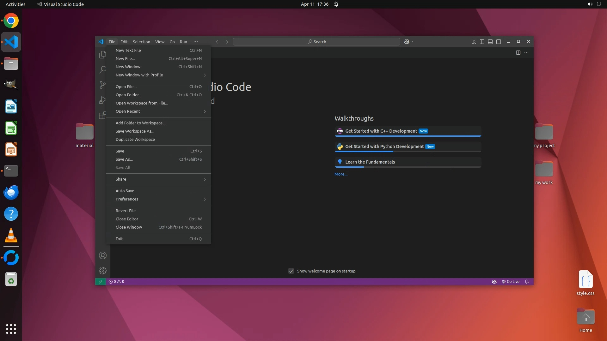The image size is (607, 341).
Task: Open the Search view in activity bar
Action: (x=102, y=70)
